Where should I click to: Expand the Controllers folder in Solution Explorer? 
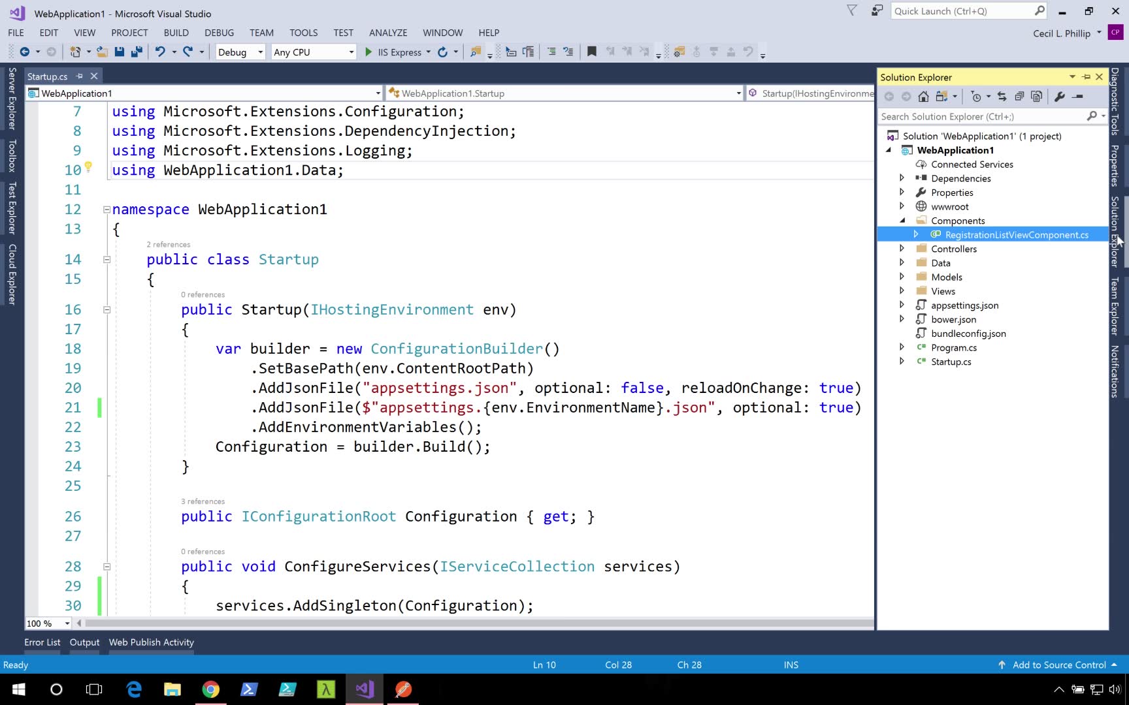pyautogui.click(x=902, y=249)
